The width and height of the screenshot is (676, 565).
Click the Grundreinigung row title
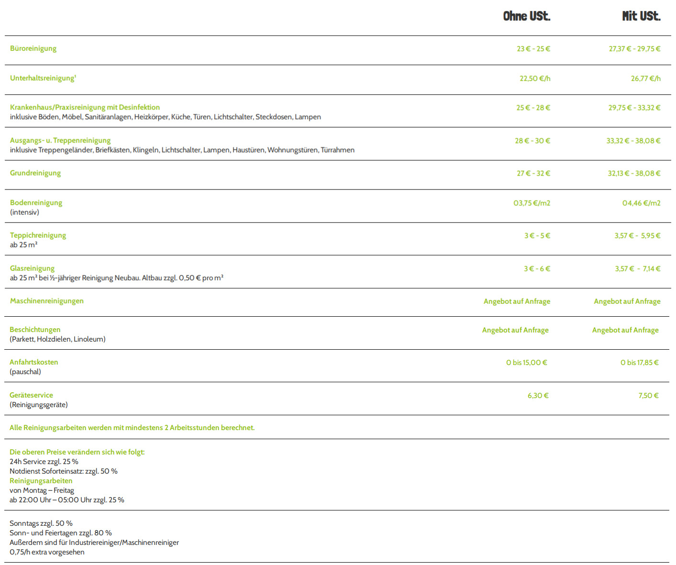[x=35, y=173]
